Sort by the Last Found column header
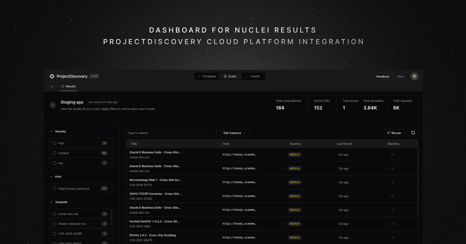 344,144
